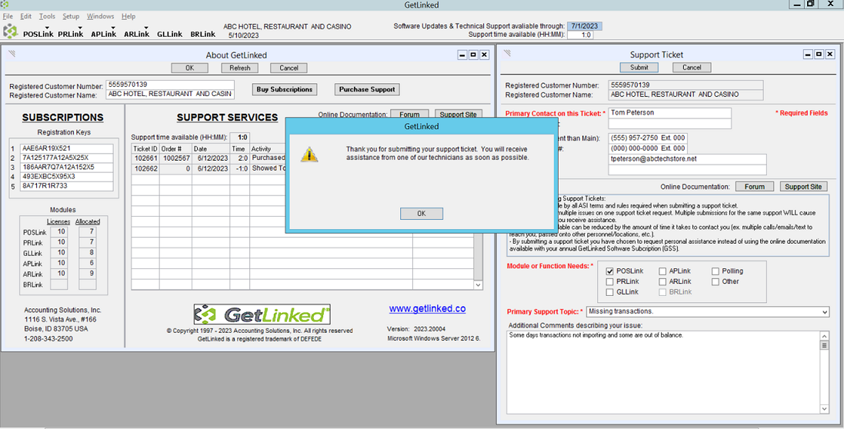Minimize the Support Ticket window
The image size is (844, 429).
[808, 55]
